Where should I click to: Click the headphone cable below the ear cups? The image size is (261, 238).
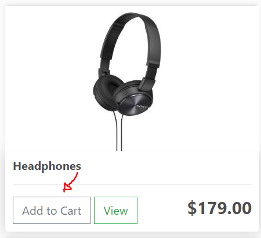(119, 132)
